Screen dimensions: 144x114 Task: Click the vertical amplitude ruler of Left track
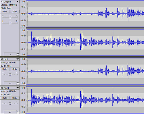23,71
